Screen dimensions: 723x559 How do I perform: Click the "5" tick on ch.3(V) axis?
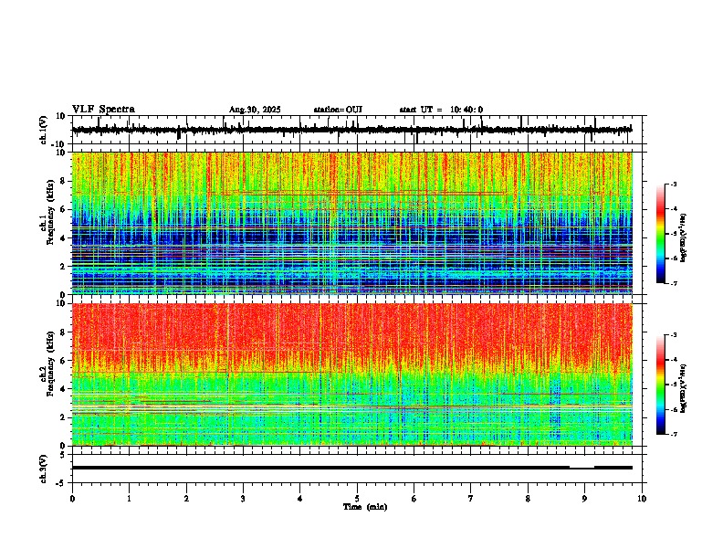(x=63, y=455)
